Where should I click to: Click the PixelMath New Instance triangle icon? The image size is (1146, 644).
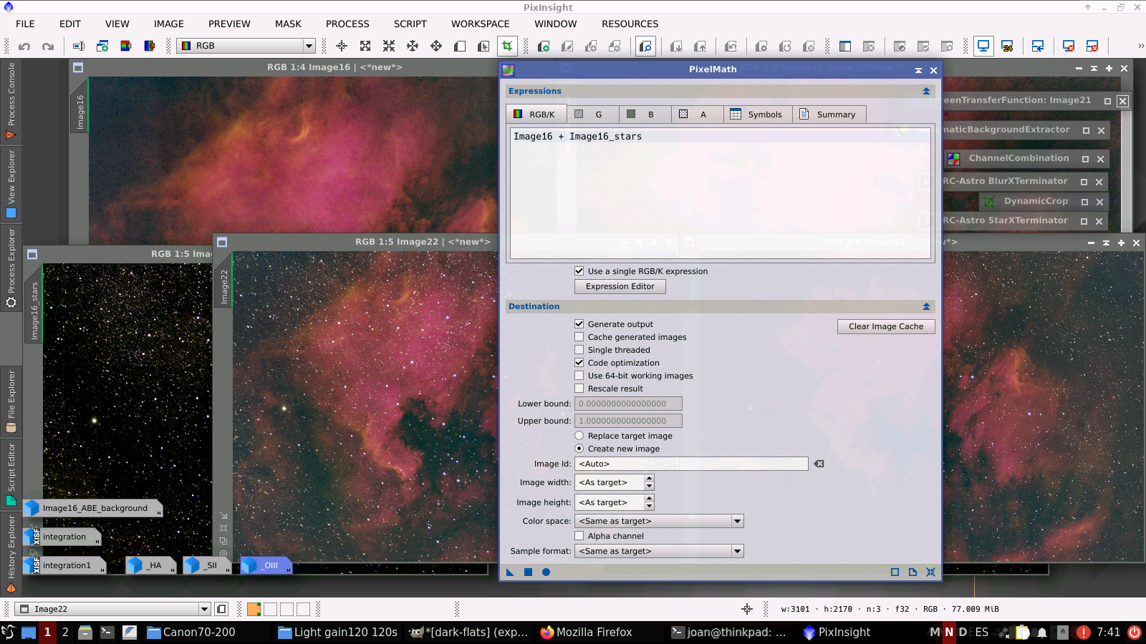(x=510, y=572)
